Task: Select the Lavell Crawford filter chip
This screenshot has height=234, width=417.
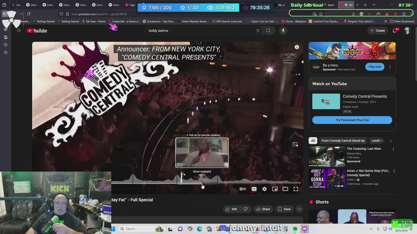Action: pos(378,141)
